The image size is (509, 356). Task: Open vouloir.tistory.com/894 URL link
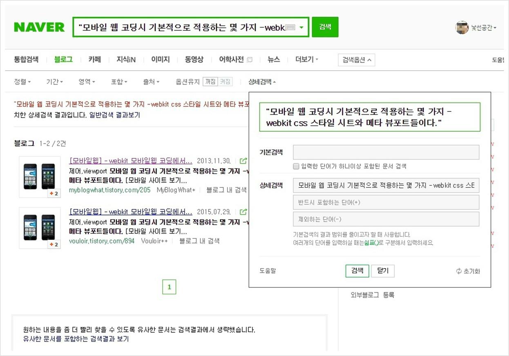click(101, 241)
